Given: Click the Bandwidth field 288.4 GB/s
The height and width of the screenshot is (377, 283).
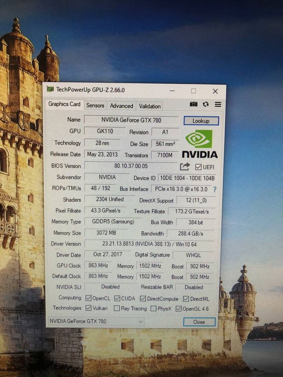Looking at the screenshot, I should [191, 233].
